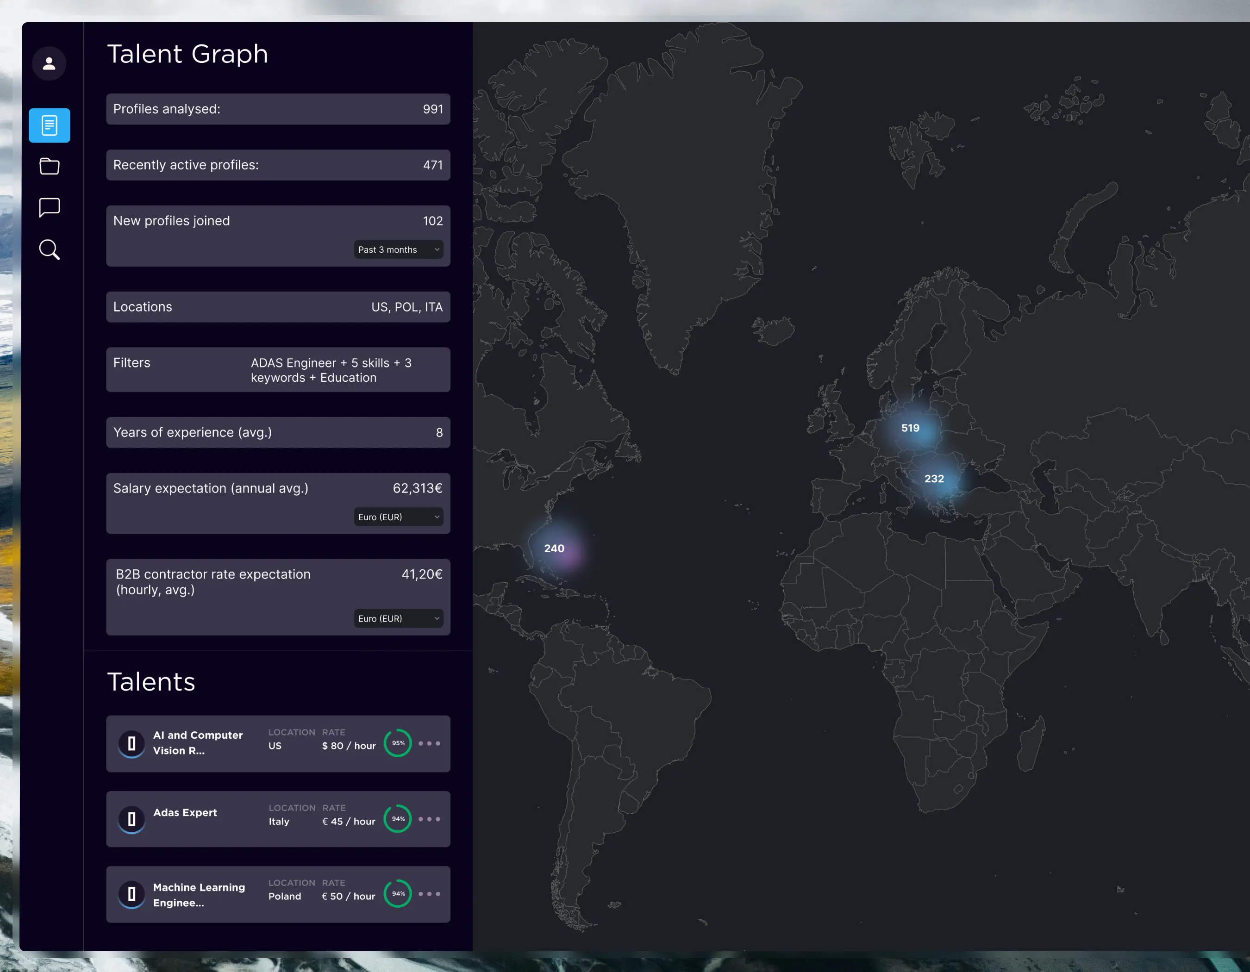Open B2B contractor rate Euro (EUR) dropdown
Screen dimensions: 1250x972
398,618
